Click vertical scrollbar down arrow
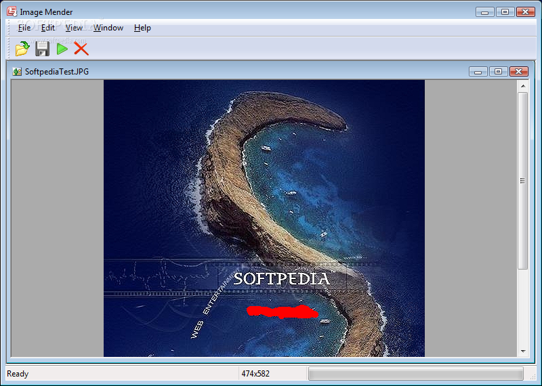 click(523, 351)
